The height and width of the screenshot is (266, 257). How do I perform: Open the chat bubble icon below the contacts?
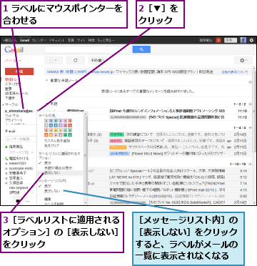point(18,202)
